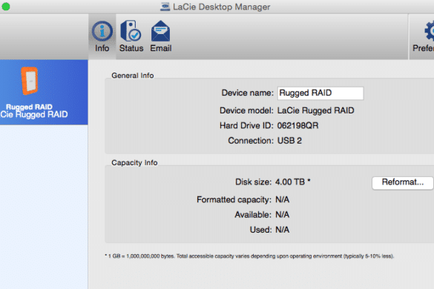Select the Rugged RAID sidebar entry name

(29, 107)
